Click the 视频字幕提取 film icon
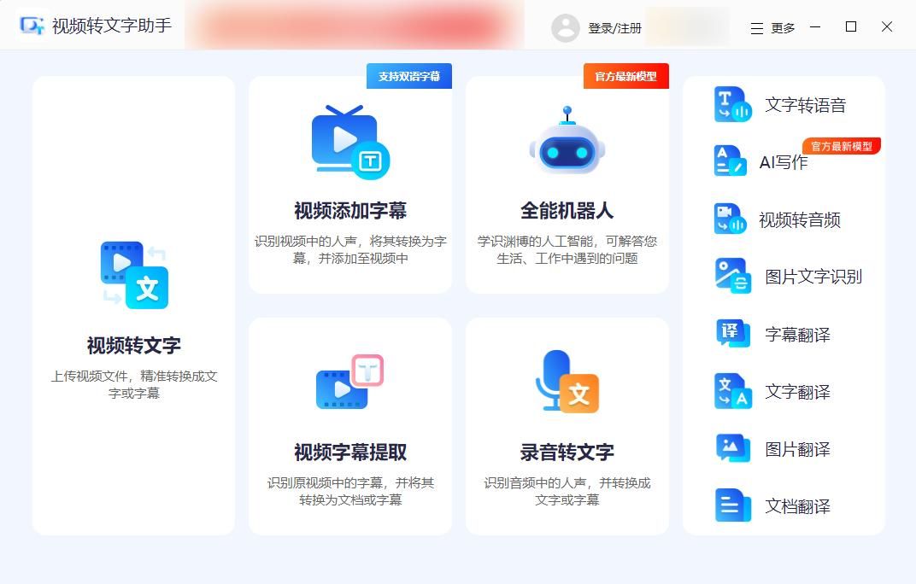The image size is (916, 584). [x=350, y=382]
